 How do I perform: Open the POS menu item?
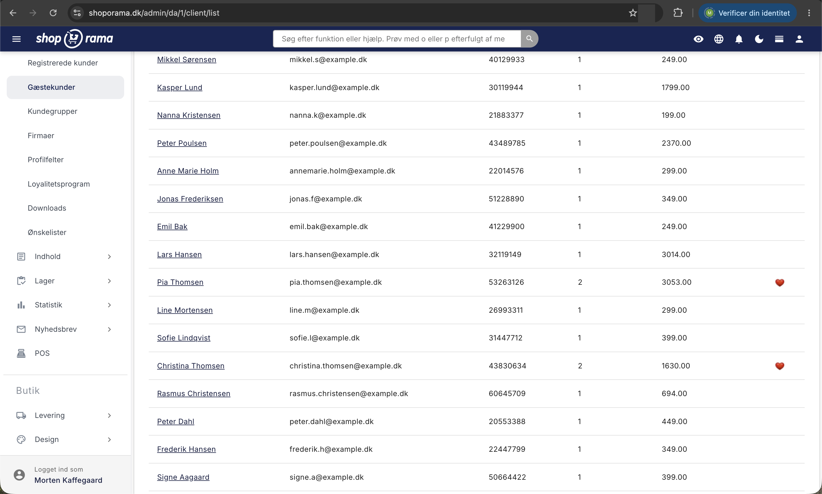coord(42,353)
